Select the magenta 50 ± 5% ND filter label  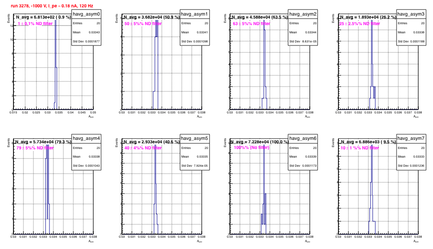click(x=143, y=24)
